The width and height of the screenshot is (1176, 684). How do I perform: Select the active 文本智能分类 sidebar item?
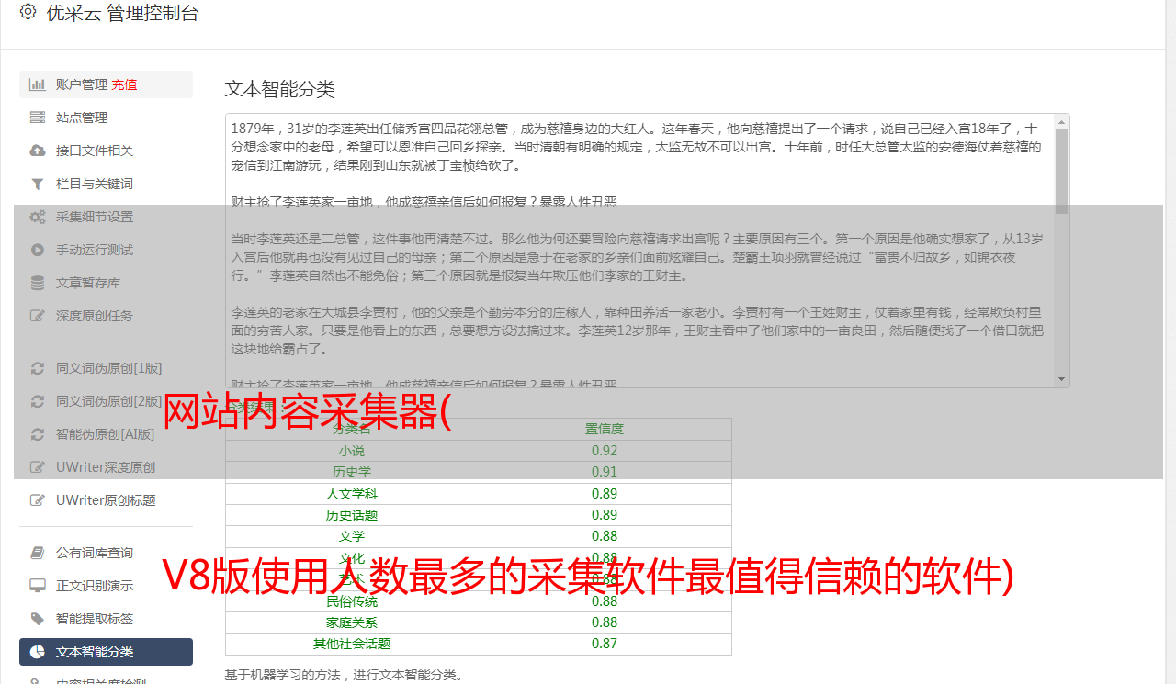(x=106, y=652)
